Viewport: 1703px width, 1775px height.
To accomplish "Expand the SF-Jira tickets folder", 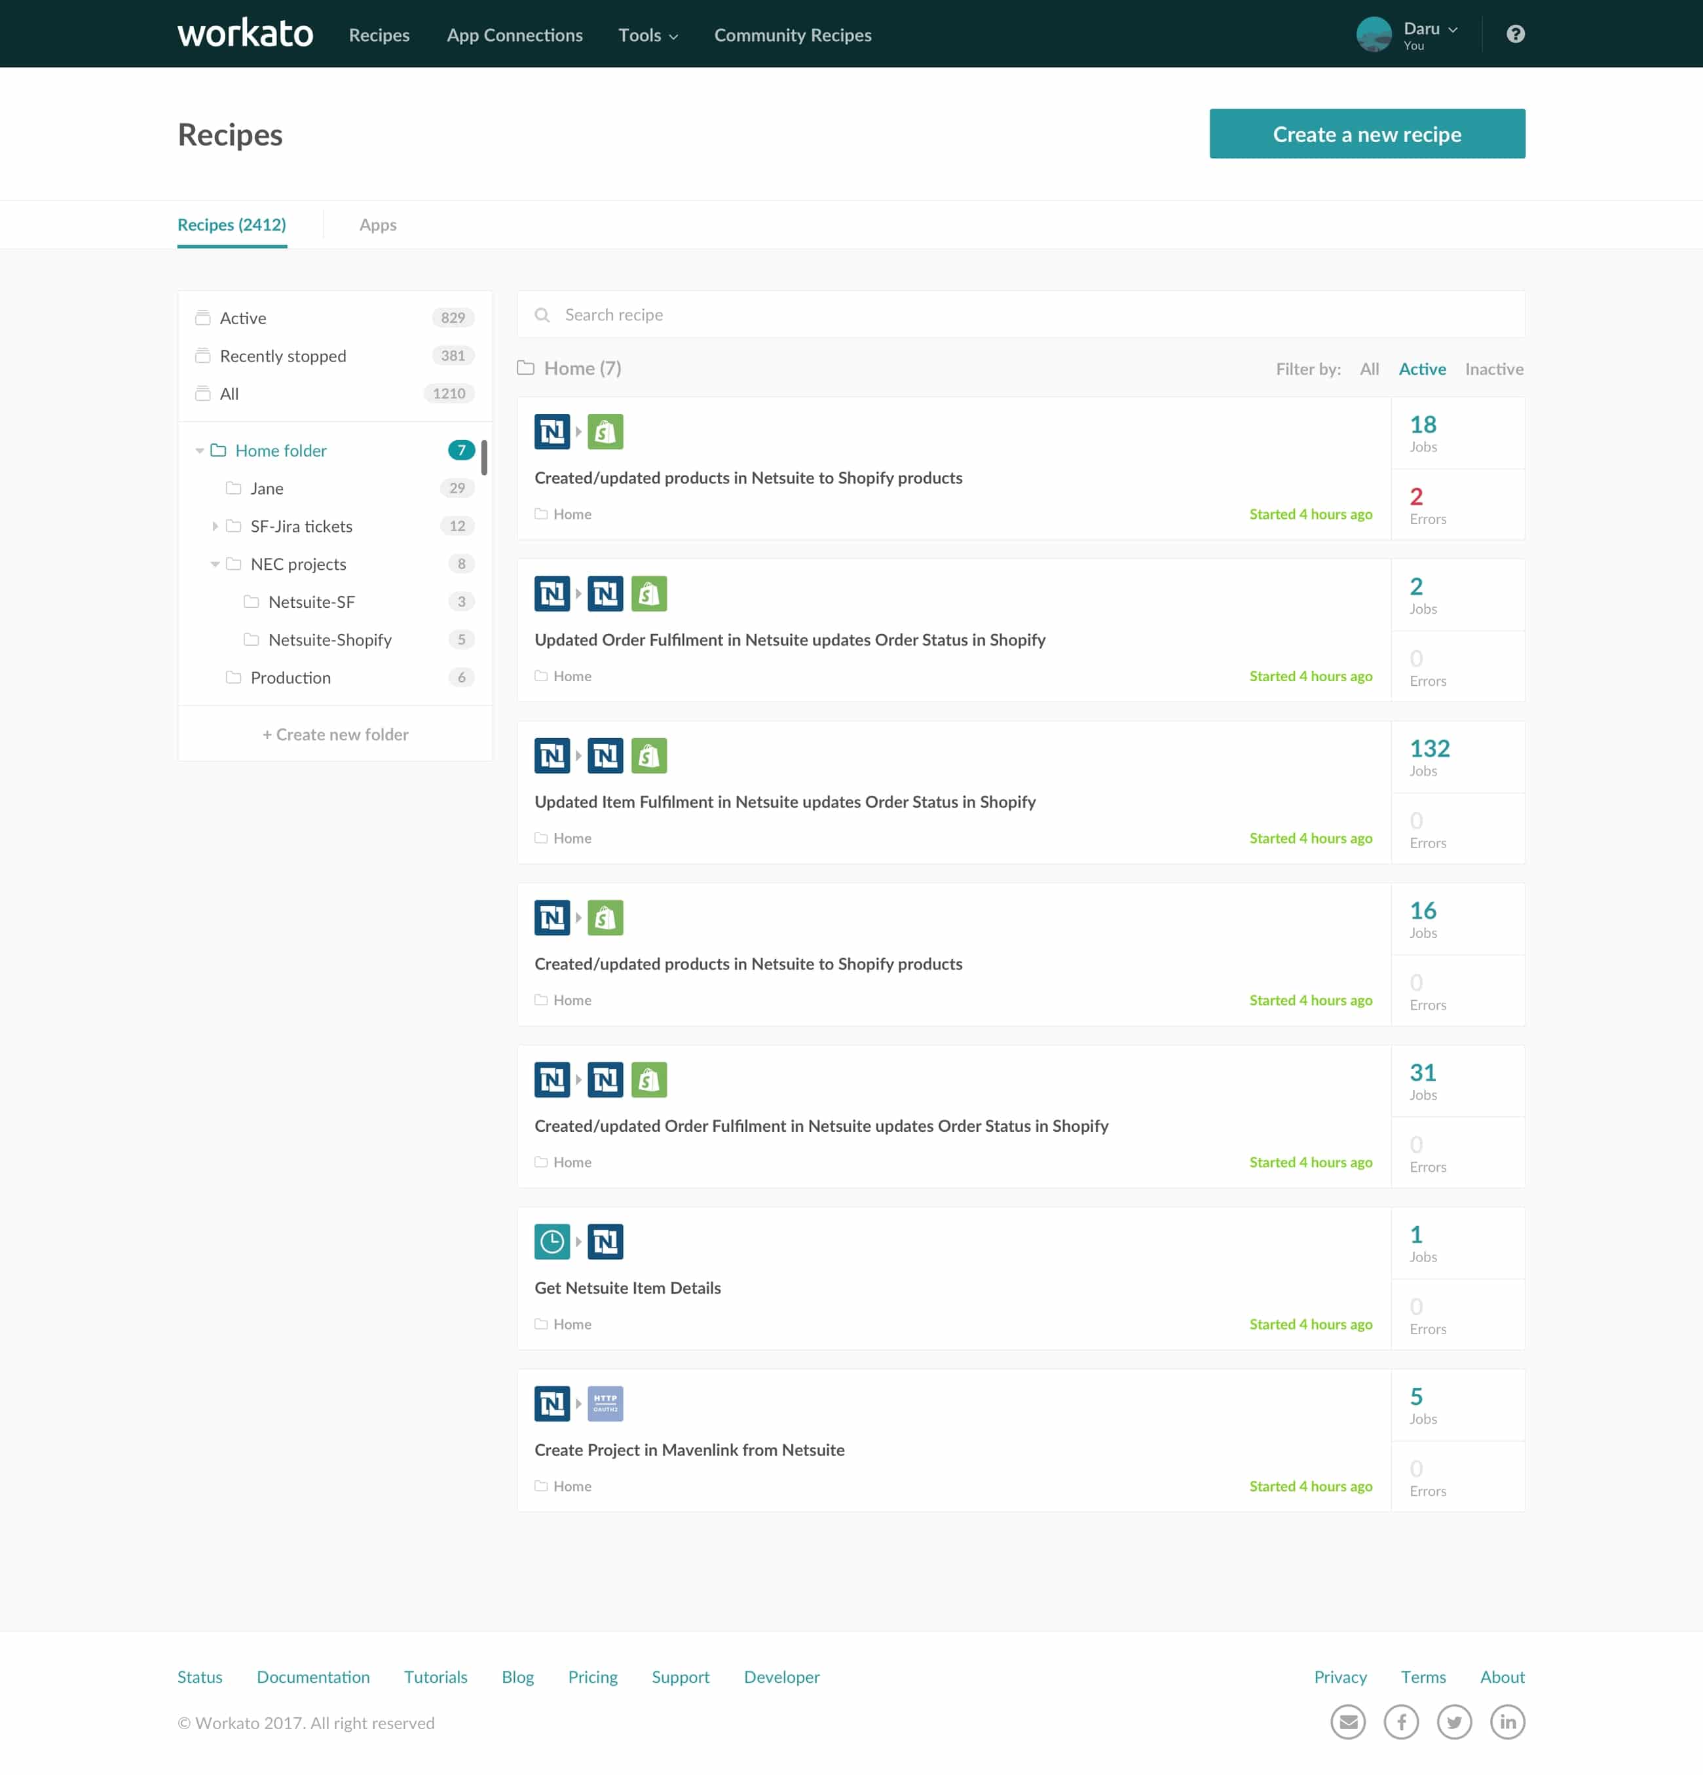I will point(215,526).
